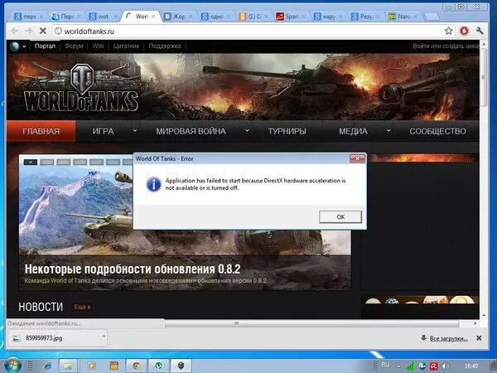Click the volume speaker tray icon
The height and width of the screenshot is (373, 497).
(x=445, y=366)
